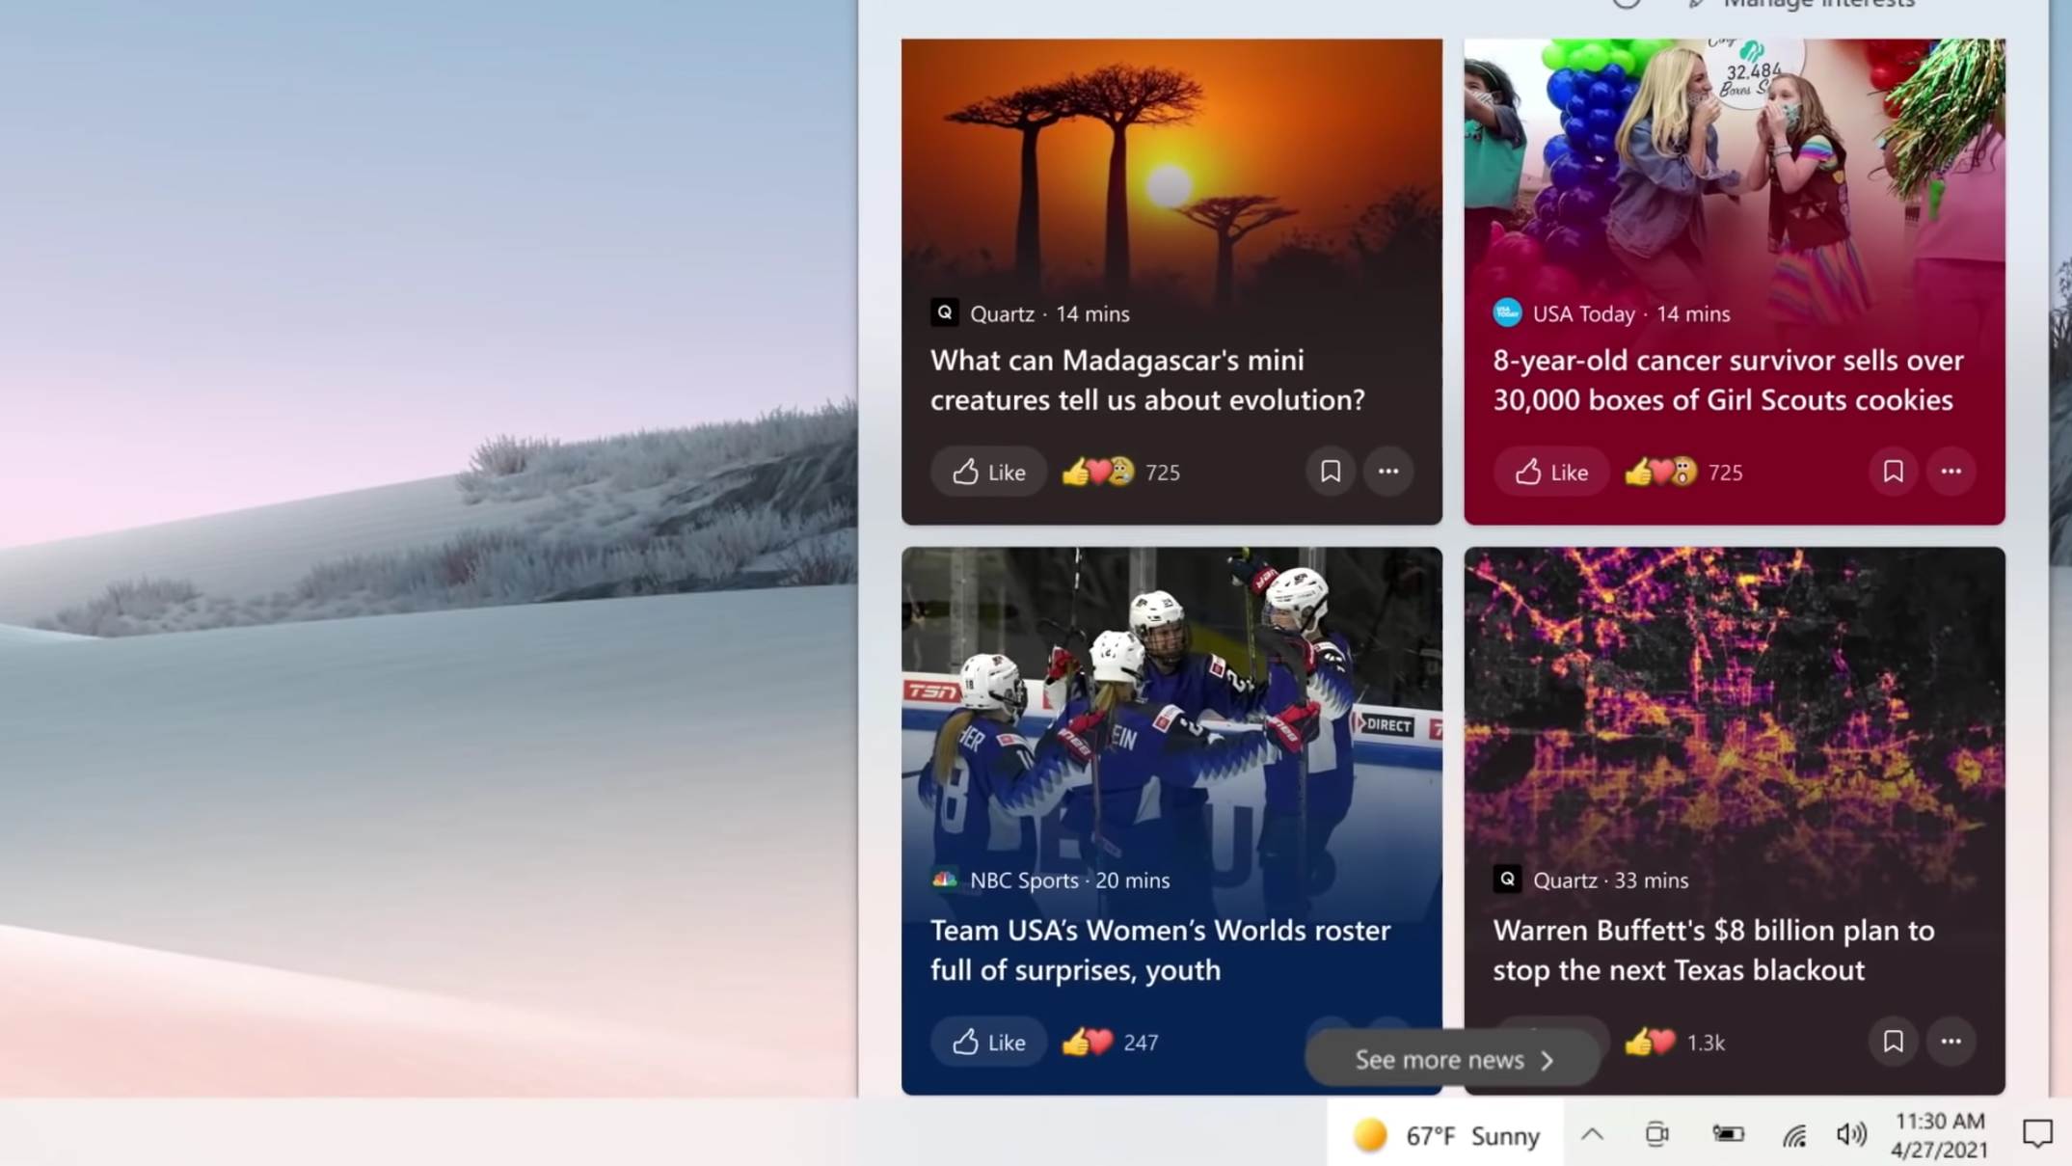
Task: Like the 8-year-old cancer survivor story
Action: [x=1551, y=472]
